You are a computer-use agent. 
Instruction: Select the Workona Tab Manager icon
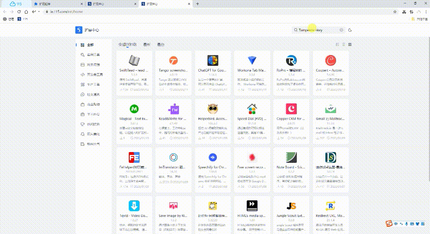tap(251, 60)
